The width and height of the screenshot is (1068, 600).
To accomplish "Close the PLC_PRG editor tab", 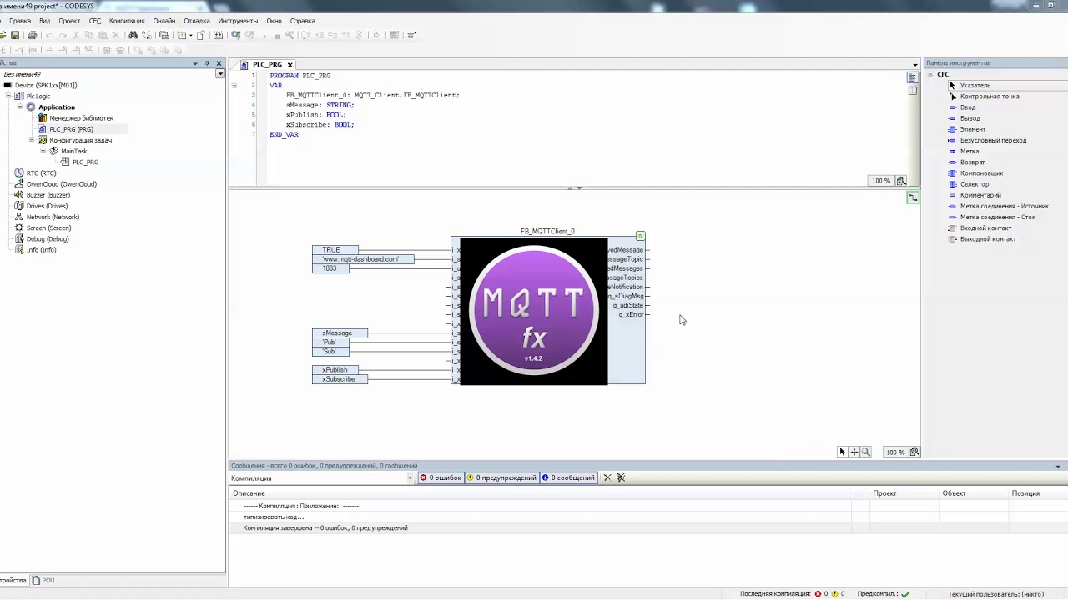I will tap(290, 64).
